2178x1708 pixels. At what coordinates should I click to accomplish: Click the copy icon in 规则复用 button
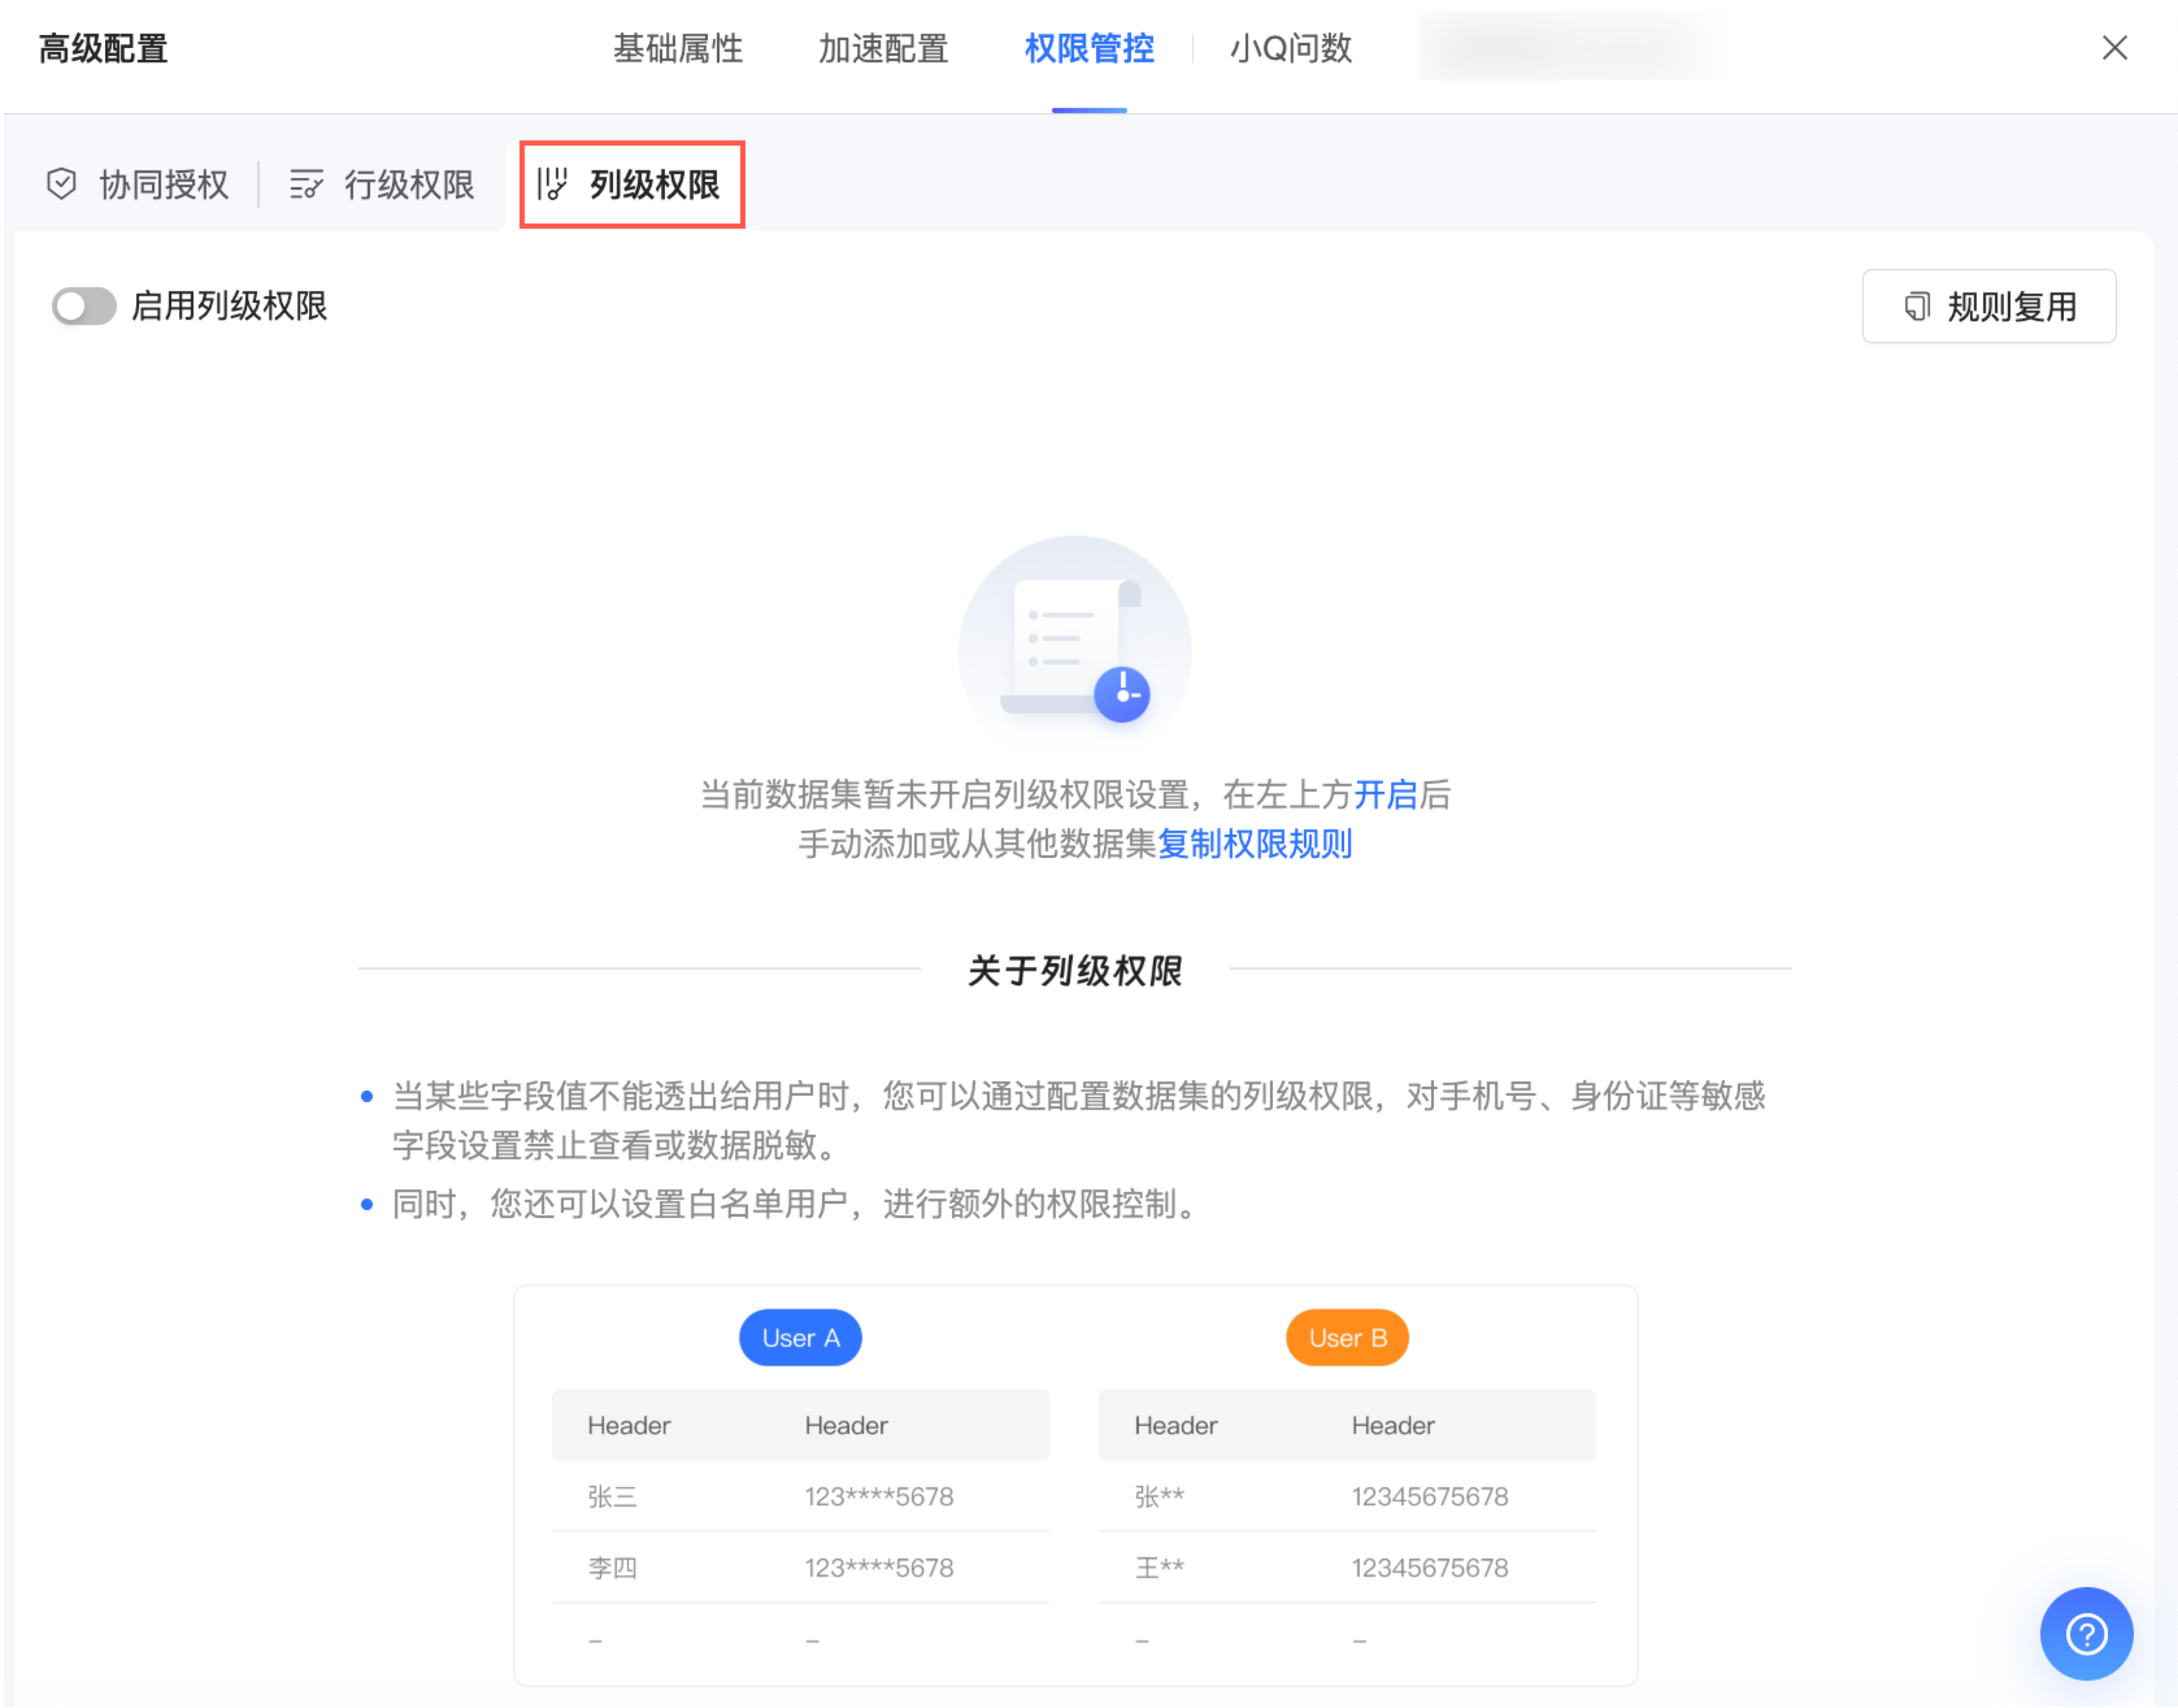(x=1916, y=306)
